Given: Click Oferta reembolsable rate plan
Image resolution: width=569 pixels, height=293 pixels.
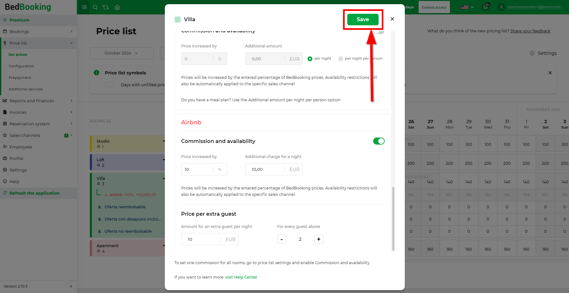Looking at the screenshot, I should click(x=125, y=207).
